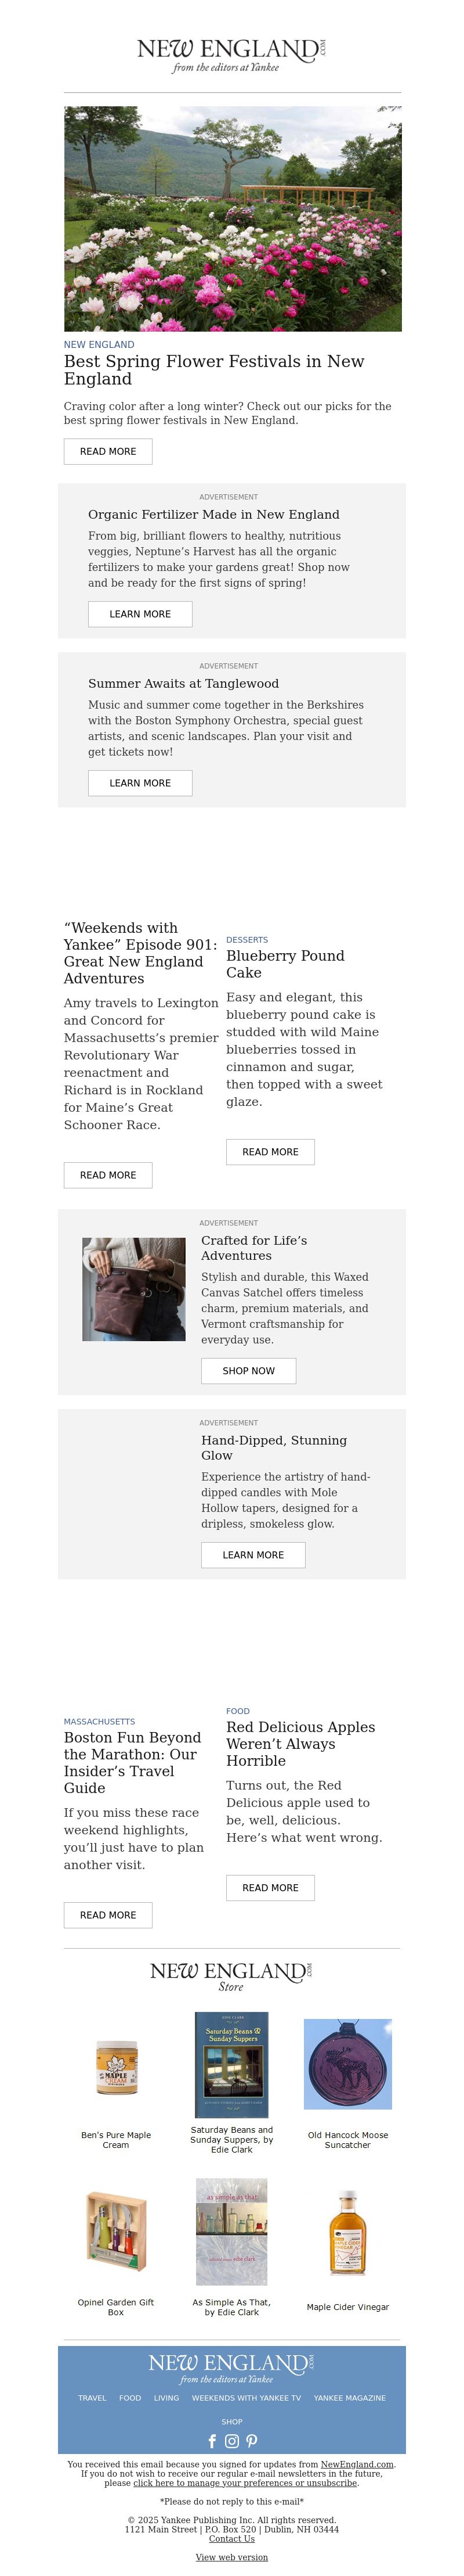This screenshot has height=2576, width=464.
Task: Open Ben's Pure Maple Cream product image
Action: (116, 2069)
